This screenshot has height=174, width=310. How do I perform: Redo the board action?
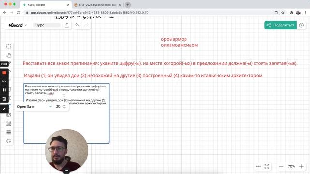coord(86,25)
